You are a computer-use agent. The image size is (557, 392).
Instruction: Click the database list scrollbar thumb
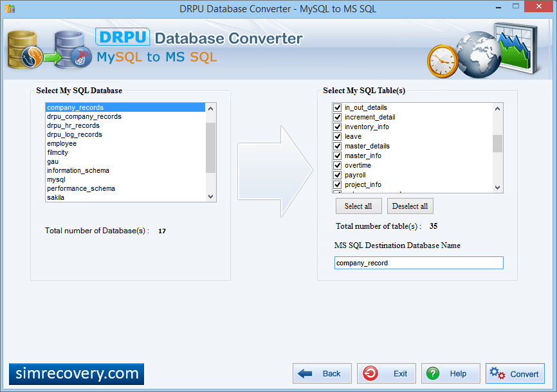(211, 147)
